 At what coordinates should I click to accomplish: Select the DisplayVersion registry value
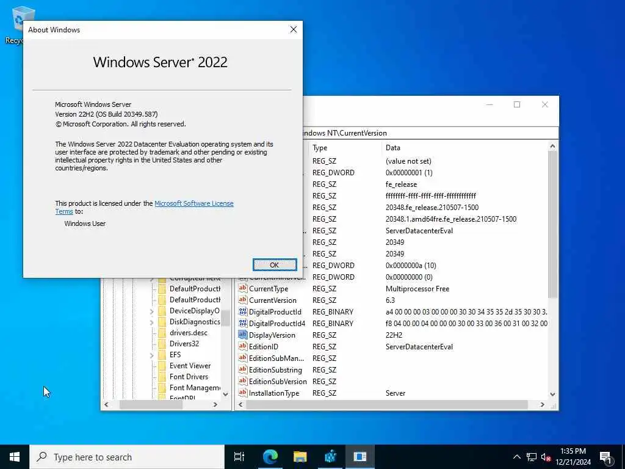pyautogui.click(x=272, y=335)
